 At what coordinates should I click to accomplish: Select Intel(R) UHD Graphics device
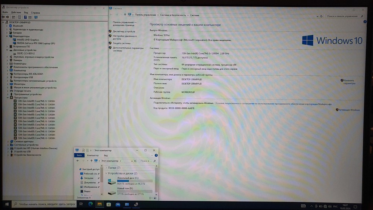(x=28, y=40)
